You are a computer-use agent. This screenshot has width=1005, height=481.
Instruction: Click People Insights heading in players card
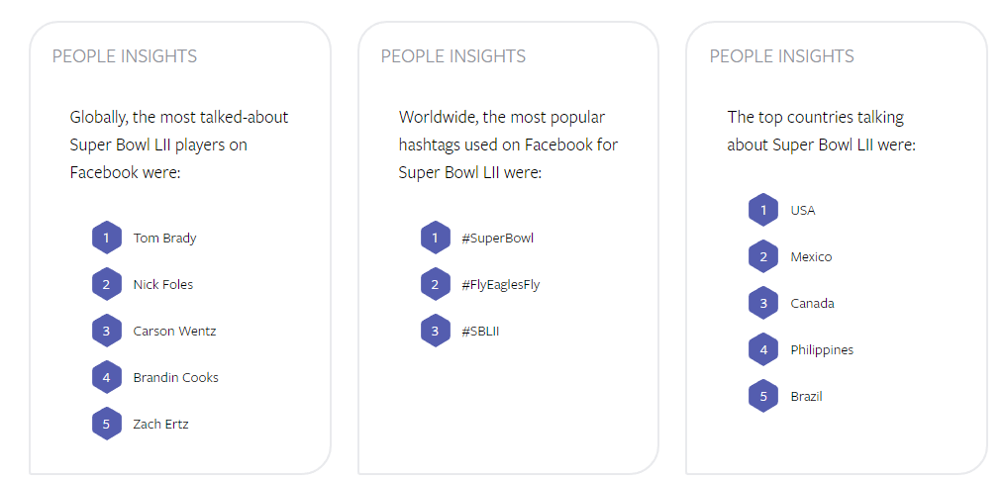coord(125,56)
